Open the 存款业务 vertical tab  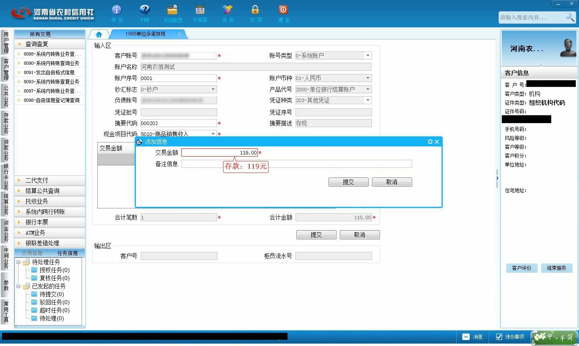(6, 123)
